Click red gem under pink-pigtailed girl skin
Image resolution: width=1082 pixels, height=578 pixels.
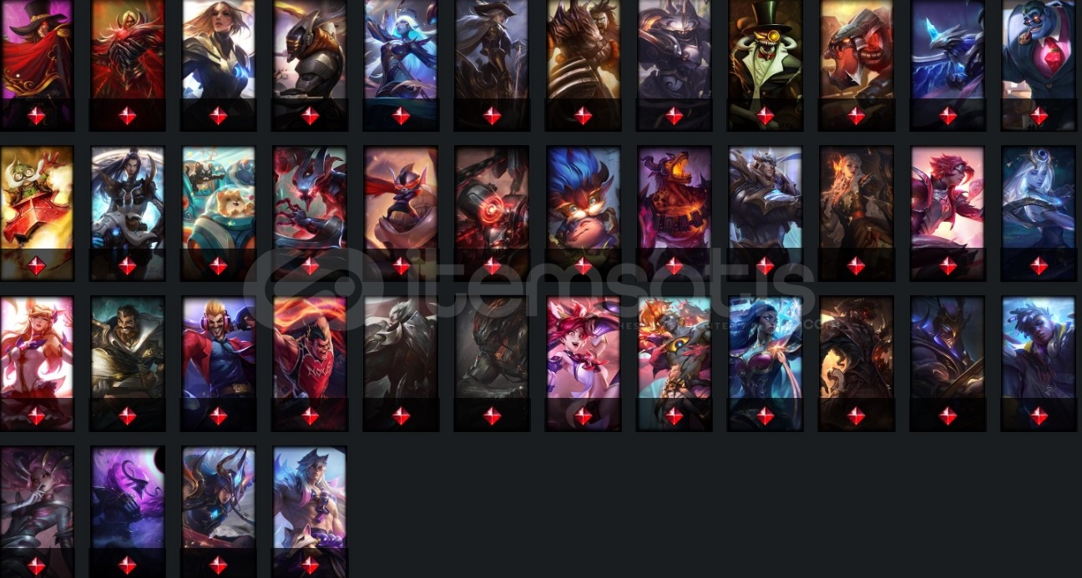click(x=583, y=416)
